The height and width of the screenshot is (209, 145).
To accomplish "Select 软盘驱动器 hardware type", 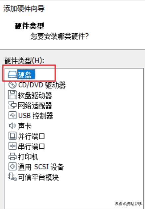I will [x=35, y=95].
